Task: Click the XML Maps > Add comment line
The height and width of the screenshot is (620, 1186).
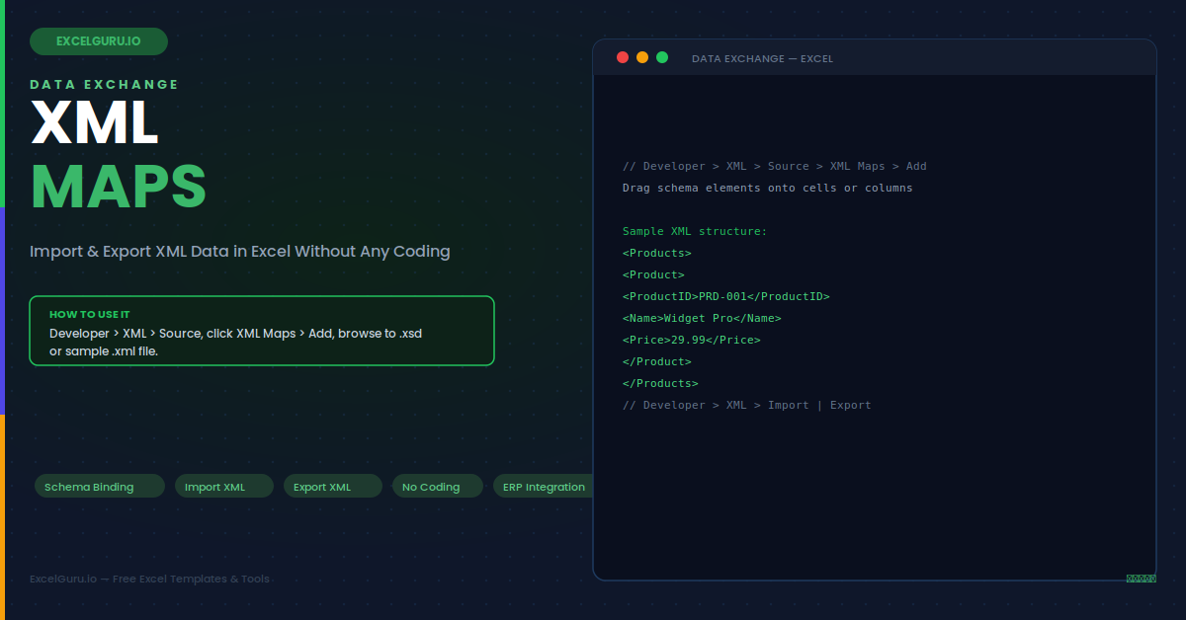Action: 775,166
